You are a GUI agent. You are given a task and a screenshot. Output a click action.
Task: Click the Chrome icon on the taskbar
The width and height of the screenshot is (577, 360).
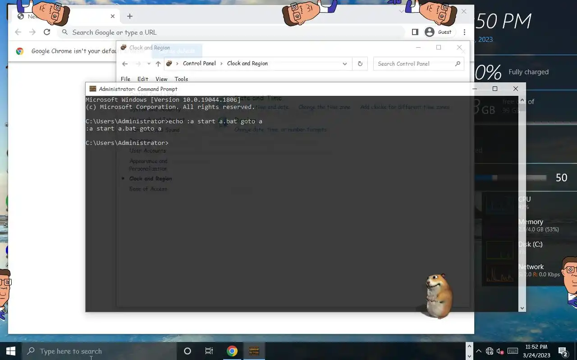[232, 351]
